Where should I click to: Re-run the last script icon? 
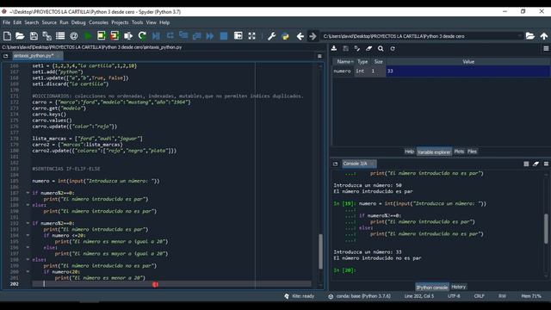[x=142, y=36]
